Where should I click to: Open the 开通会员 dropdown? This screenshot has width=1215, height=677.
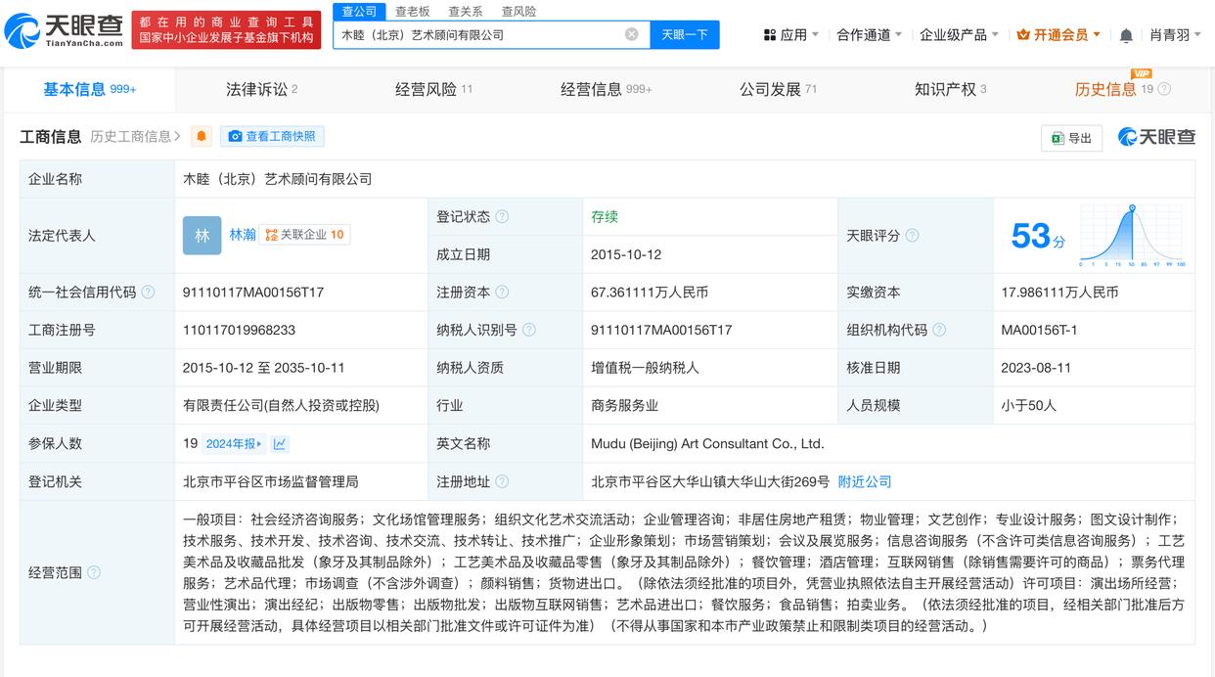click(x=1059, y=35)
